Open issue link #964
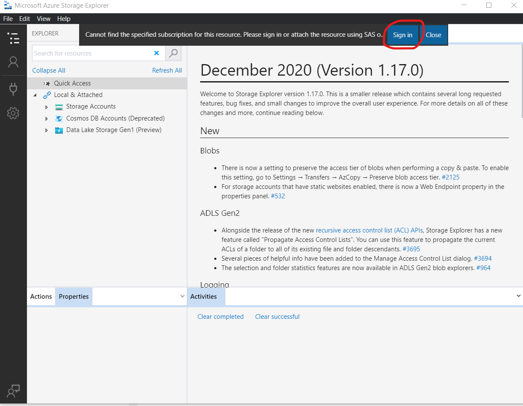523x406 pixels. click(483, 268)
